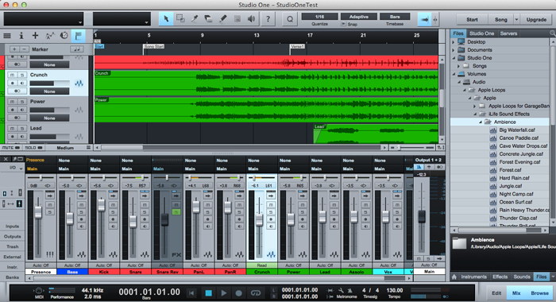Select the Paint pencil tool
Viewport: 556px width, 302px height.
click(222, 19)
